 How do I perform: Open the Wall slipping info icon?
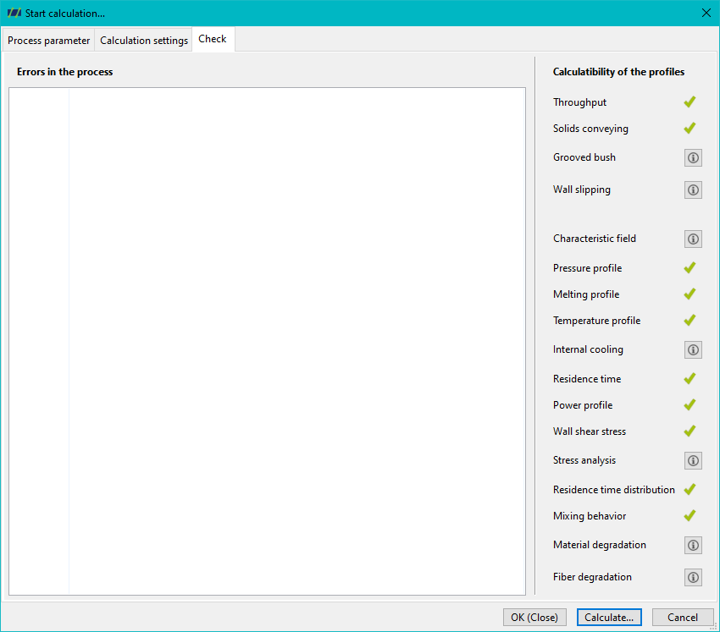click(693, 190)
